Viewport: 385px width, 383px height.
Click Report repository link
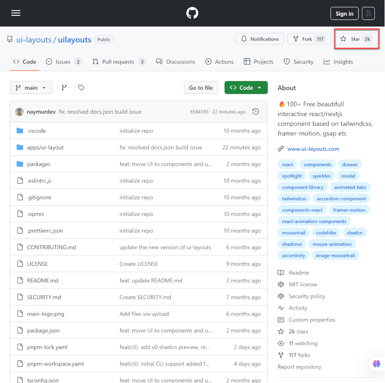[299, 367]
